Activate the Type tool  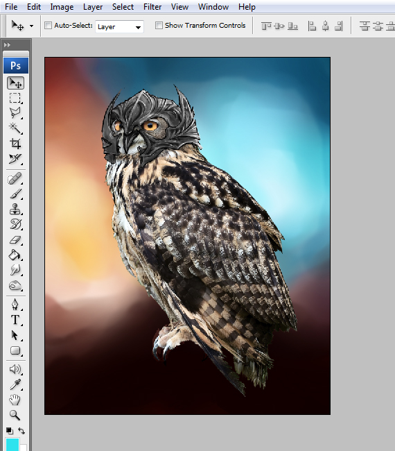click(15, 320)
